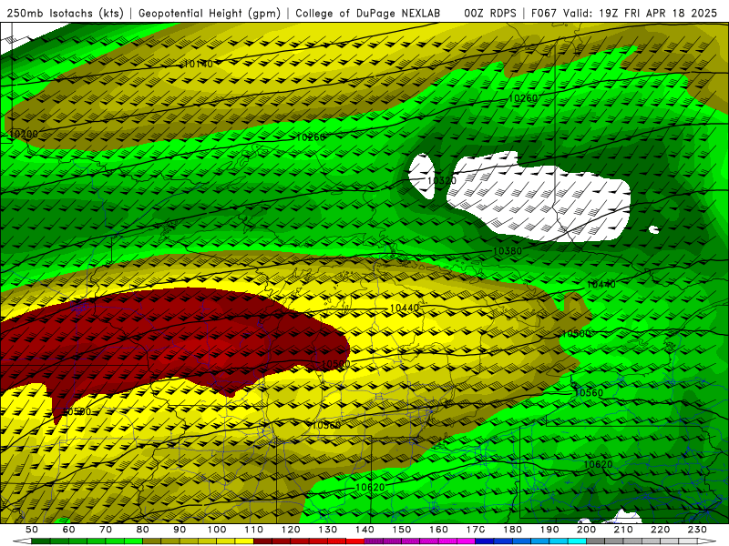The width and height of the screenshot is (729, 546).
Task: Click the 'College of DuPage NEXLAB' text
Action: [x=368, y=13]
